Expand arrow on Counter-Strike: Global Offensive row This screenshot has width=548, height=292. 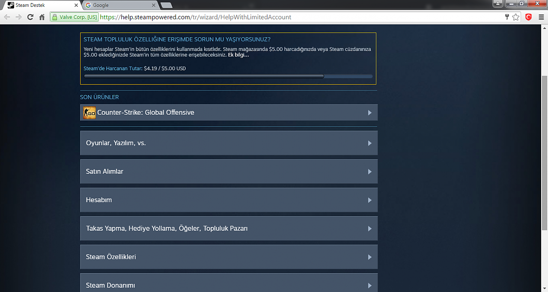tap(370, 113)
